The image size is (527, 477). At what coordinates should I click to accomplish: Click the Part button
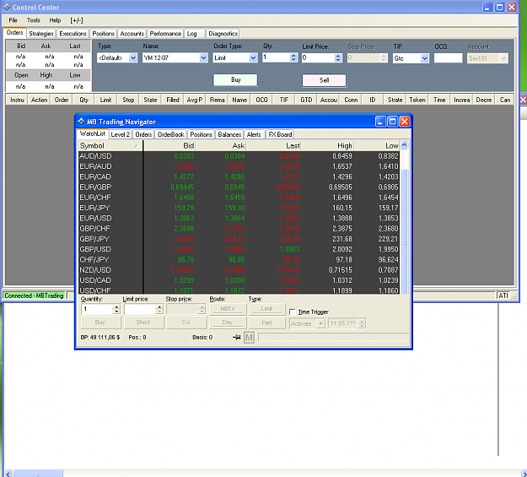pyautogui.click(x=266, y=323)
